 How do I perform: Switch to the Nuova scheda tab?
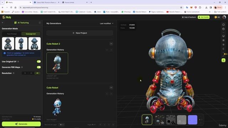pos(75,2)
